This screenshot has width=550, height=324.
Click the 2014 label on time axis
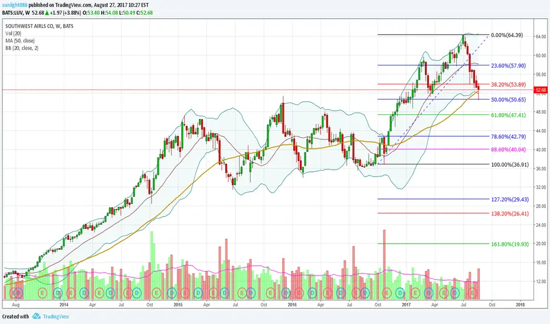(x=64, y=305)
